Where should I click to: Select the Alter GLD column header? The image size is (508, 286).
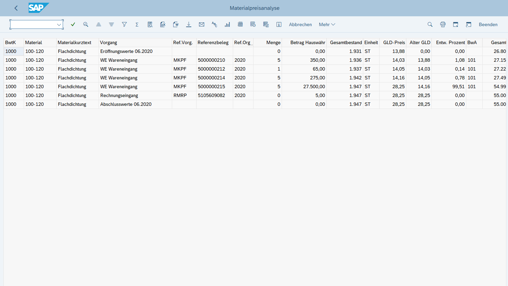pos(419,42)
